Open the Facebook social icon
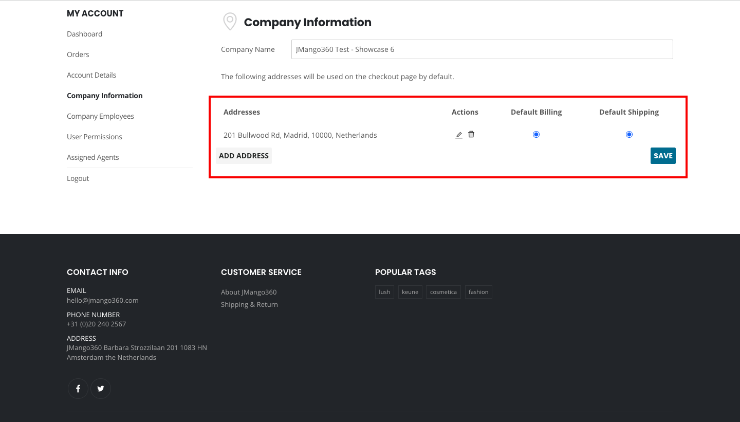 [78, 389]
